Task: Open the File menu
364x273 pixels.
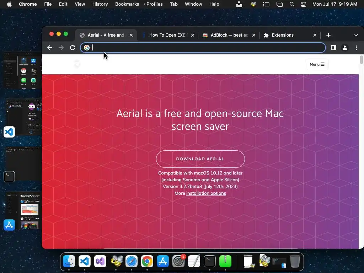Action: (48, 4)
